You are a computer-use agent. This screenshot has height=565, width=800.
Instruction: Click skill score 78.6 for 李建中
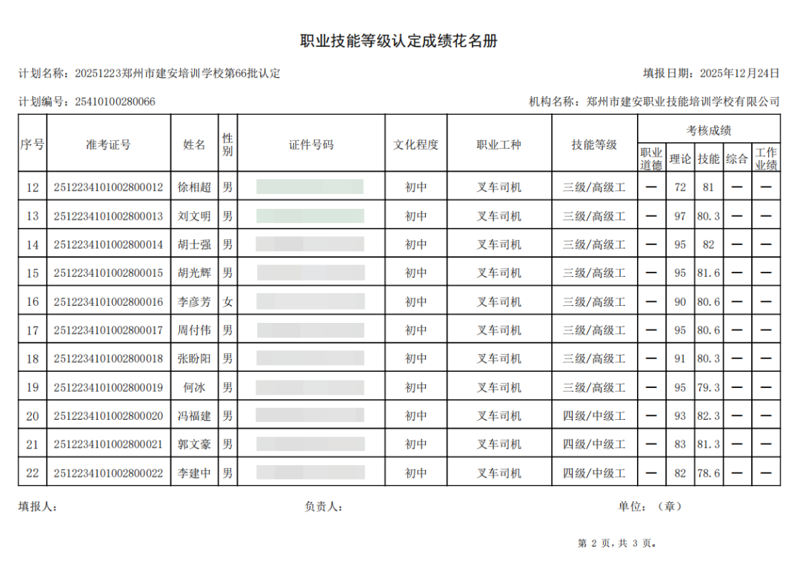point(709,473)
